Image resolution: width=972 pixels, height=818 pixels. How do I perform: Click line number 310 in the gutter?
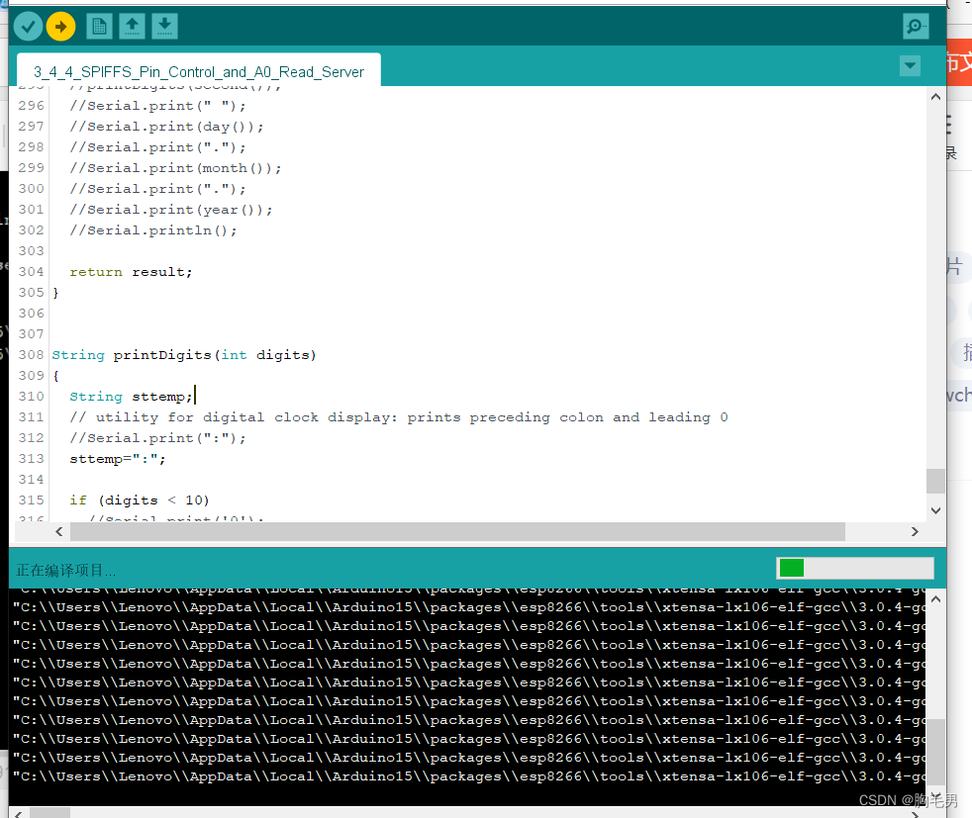(30, 396)
